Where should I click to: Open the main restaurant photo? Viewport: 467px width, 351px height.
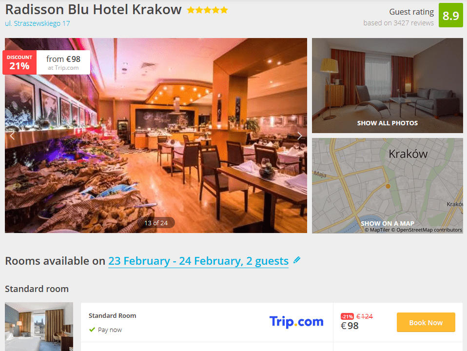[156, 136]
